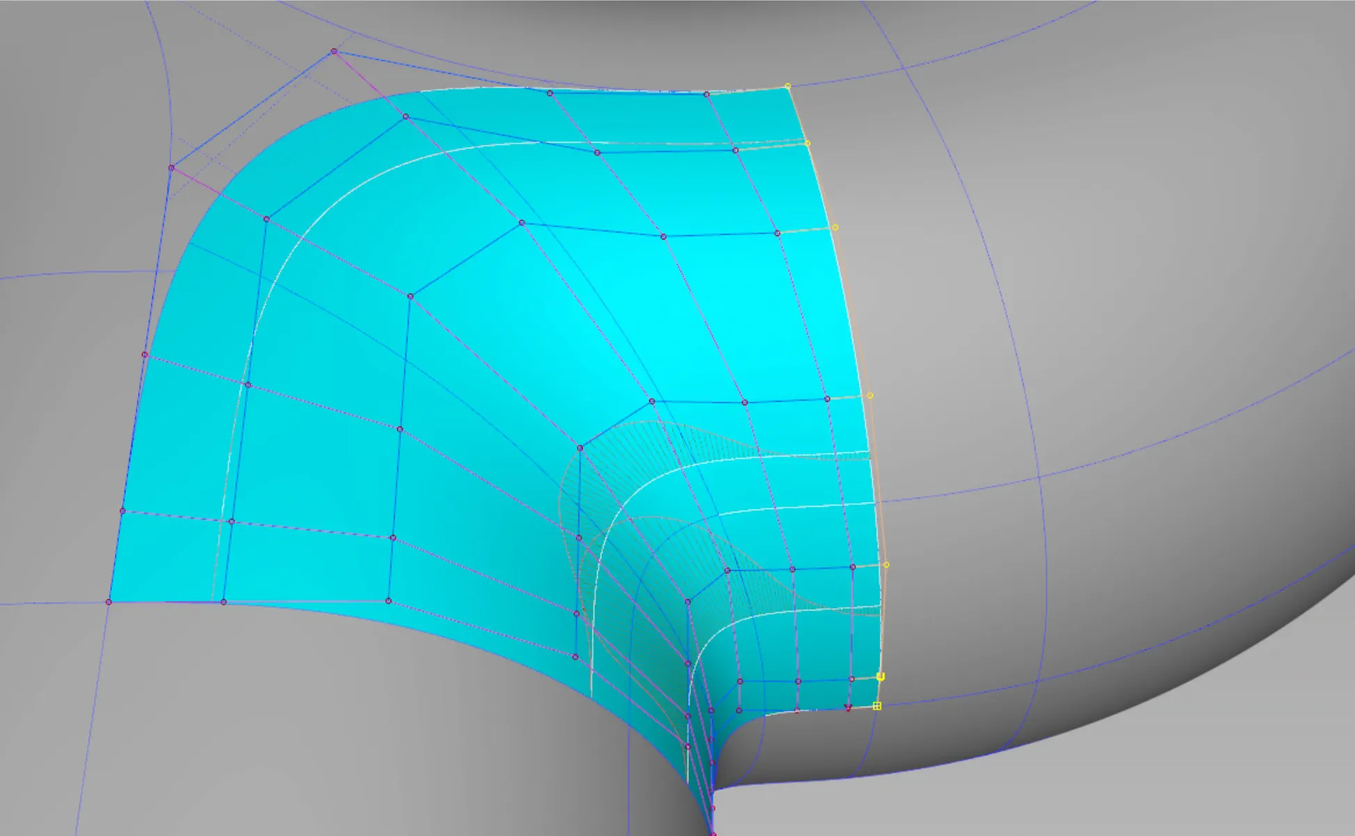Screen dimensions: 1355x836
Task: Select the yellow U direction handle
Action: coord(880,676)
